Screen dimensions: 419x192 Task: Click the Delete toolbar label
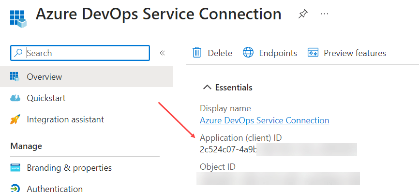tap(220, 53)
